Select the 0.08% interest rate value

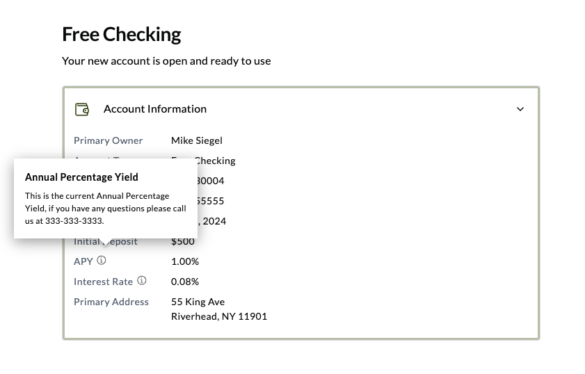[x=185, y=282]
